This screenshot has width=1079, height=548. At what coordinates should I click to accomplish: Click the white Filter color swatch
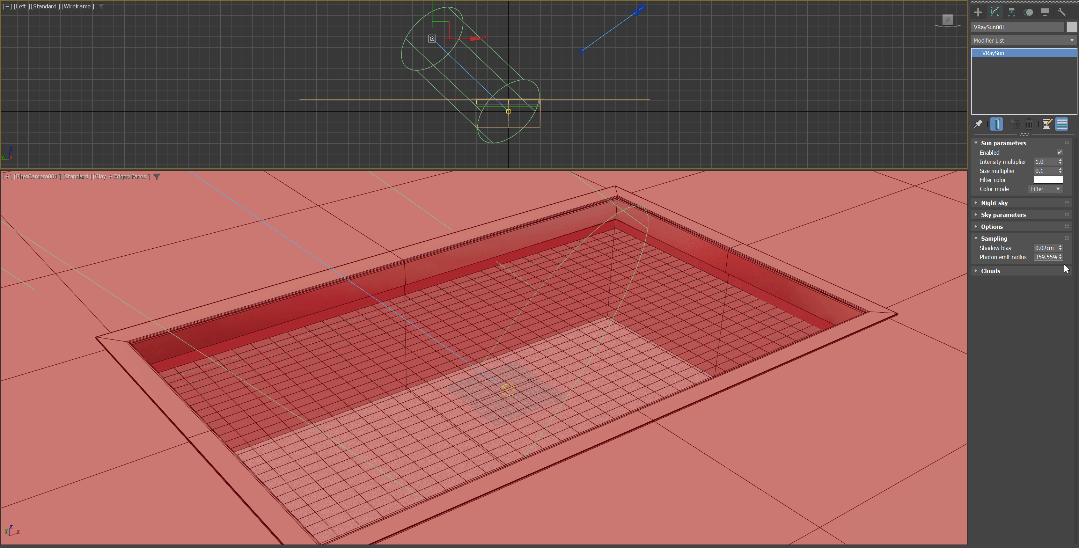coord(1048,180)
